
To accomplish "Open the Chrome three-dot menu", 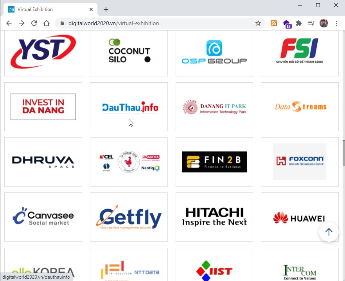I will 336,23.
